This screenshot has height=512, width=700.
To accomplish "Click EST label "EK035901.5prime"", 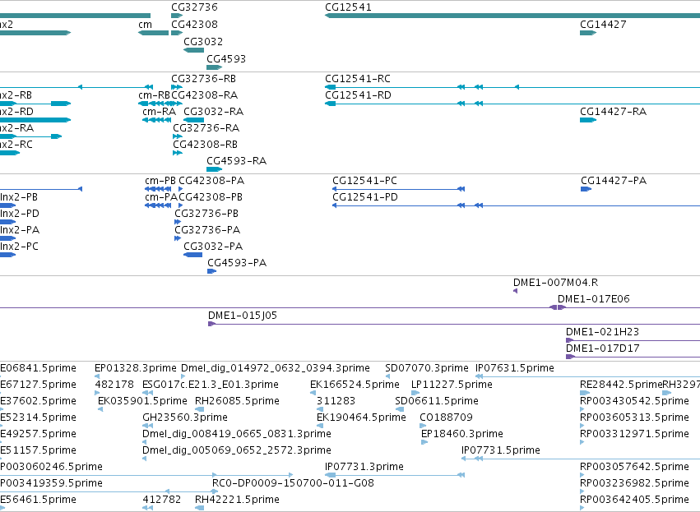I will tap(142, 401).
